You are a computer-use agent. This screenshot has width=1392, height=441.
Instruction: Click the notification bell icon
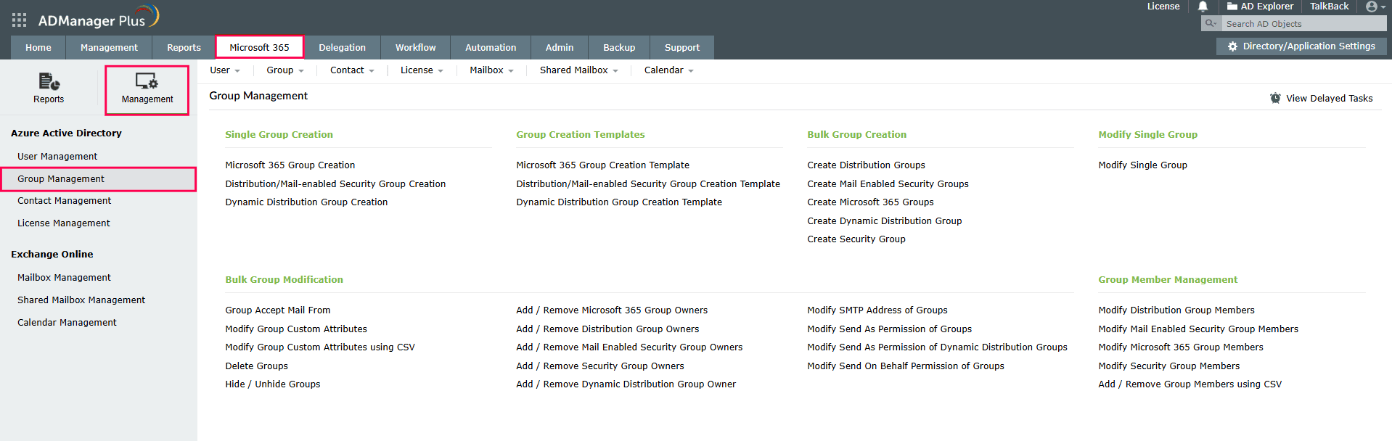pos(1203,7)
